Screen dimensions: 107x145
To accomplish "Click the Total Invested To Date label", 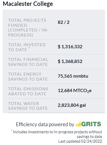I will tap(27, 47).
